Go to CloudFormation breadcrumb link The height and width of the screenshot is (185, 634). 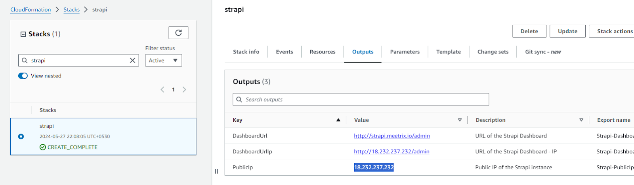pos(31,9)
